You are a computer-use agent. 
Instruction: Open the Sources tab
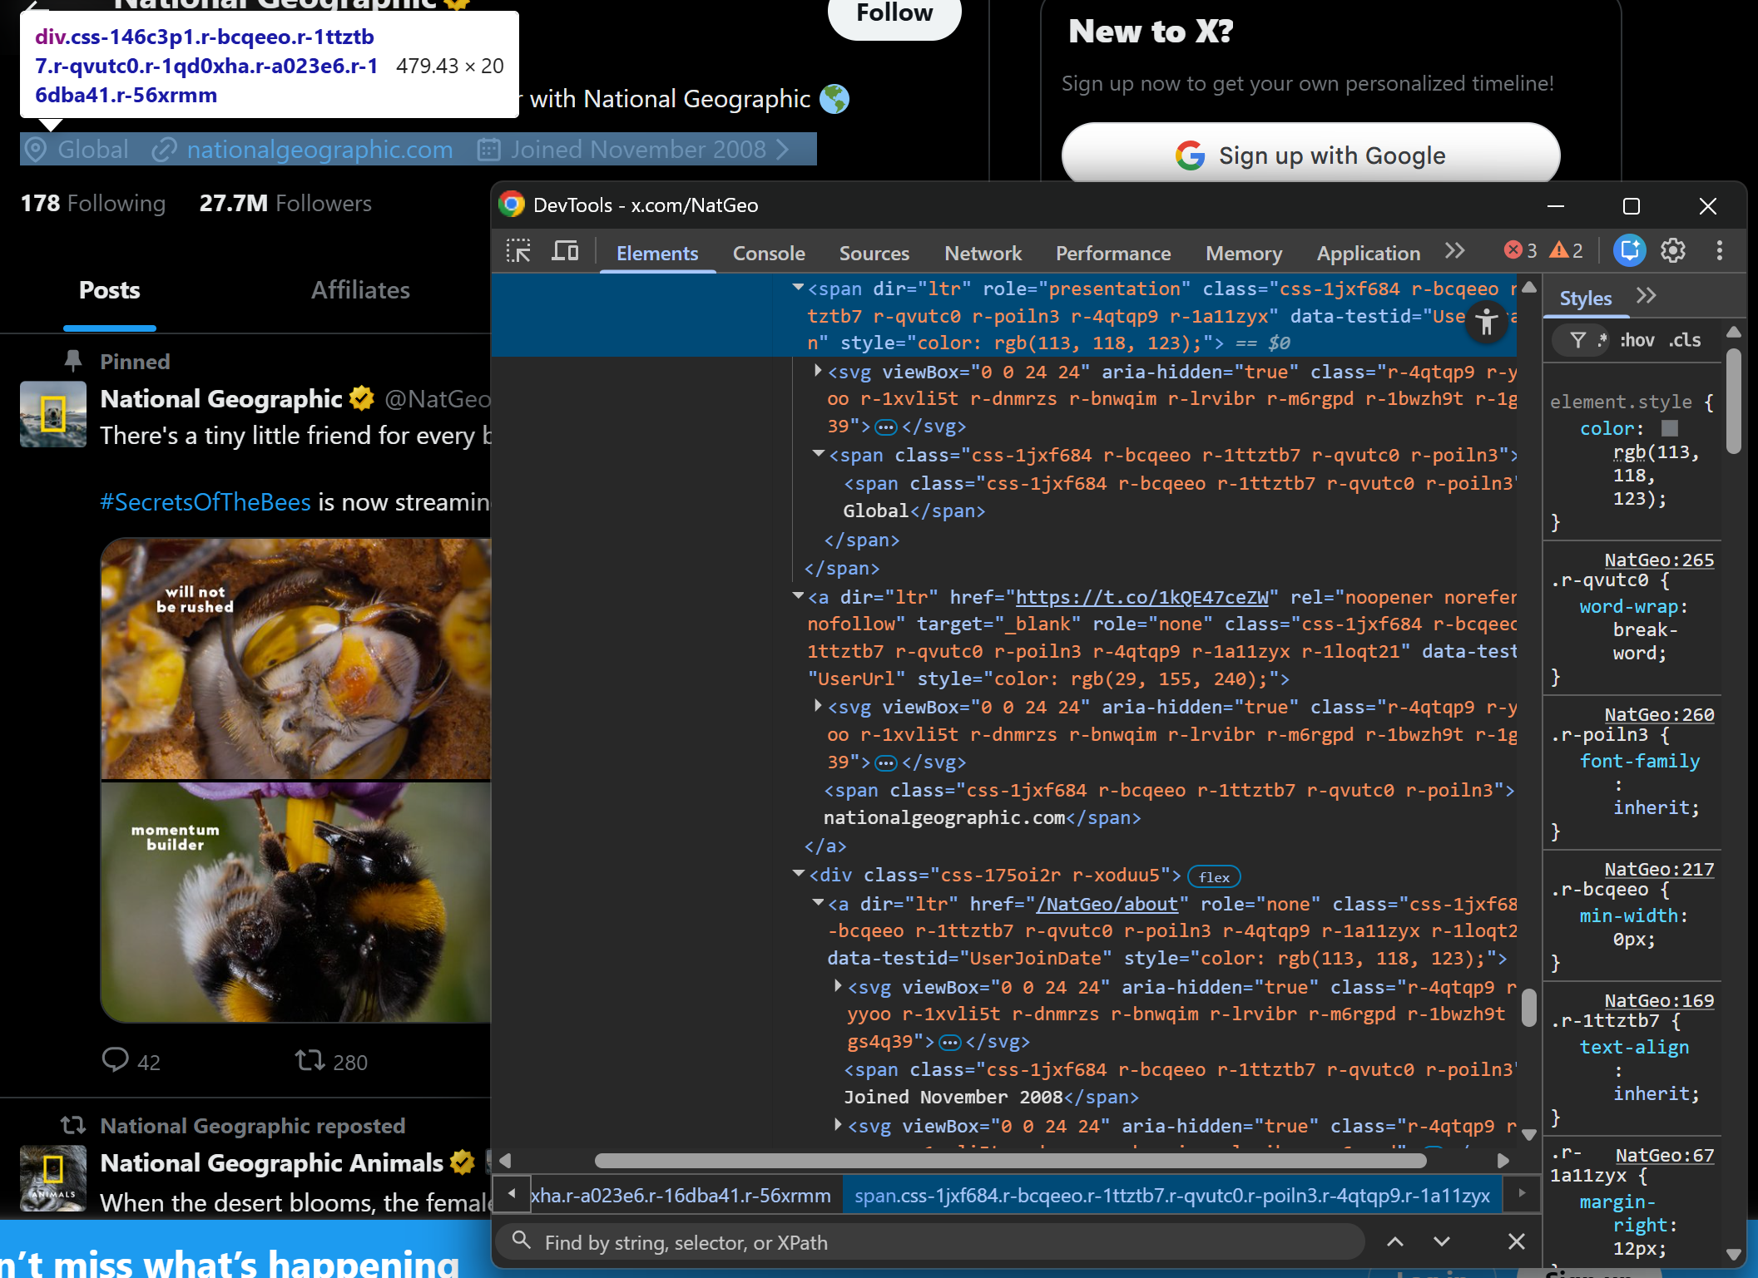[x=874, y=253]
